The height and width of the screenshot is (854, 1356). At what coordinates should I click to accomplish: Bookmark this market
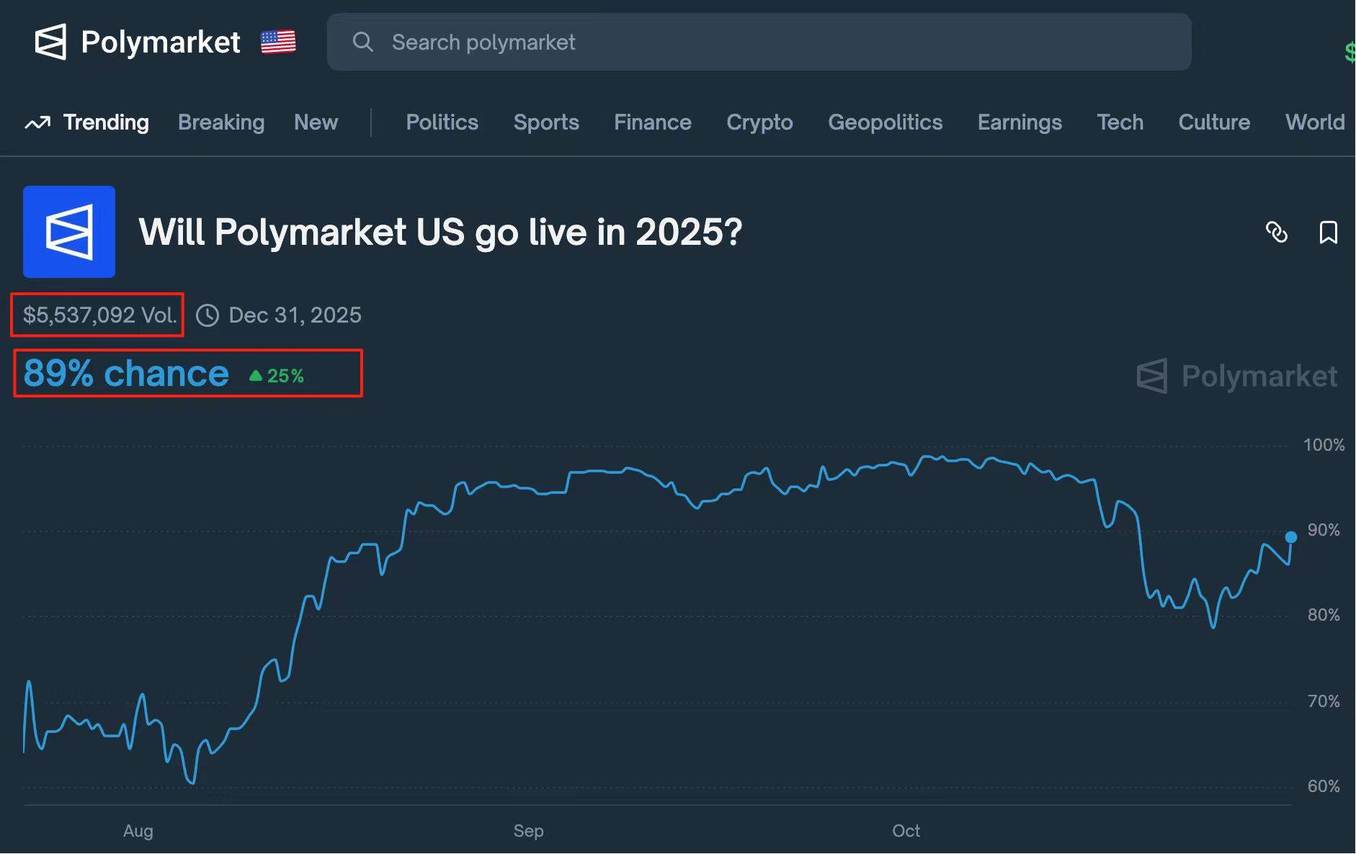tap(1328, 232)
